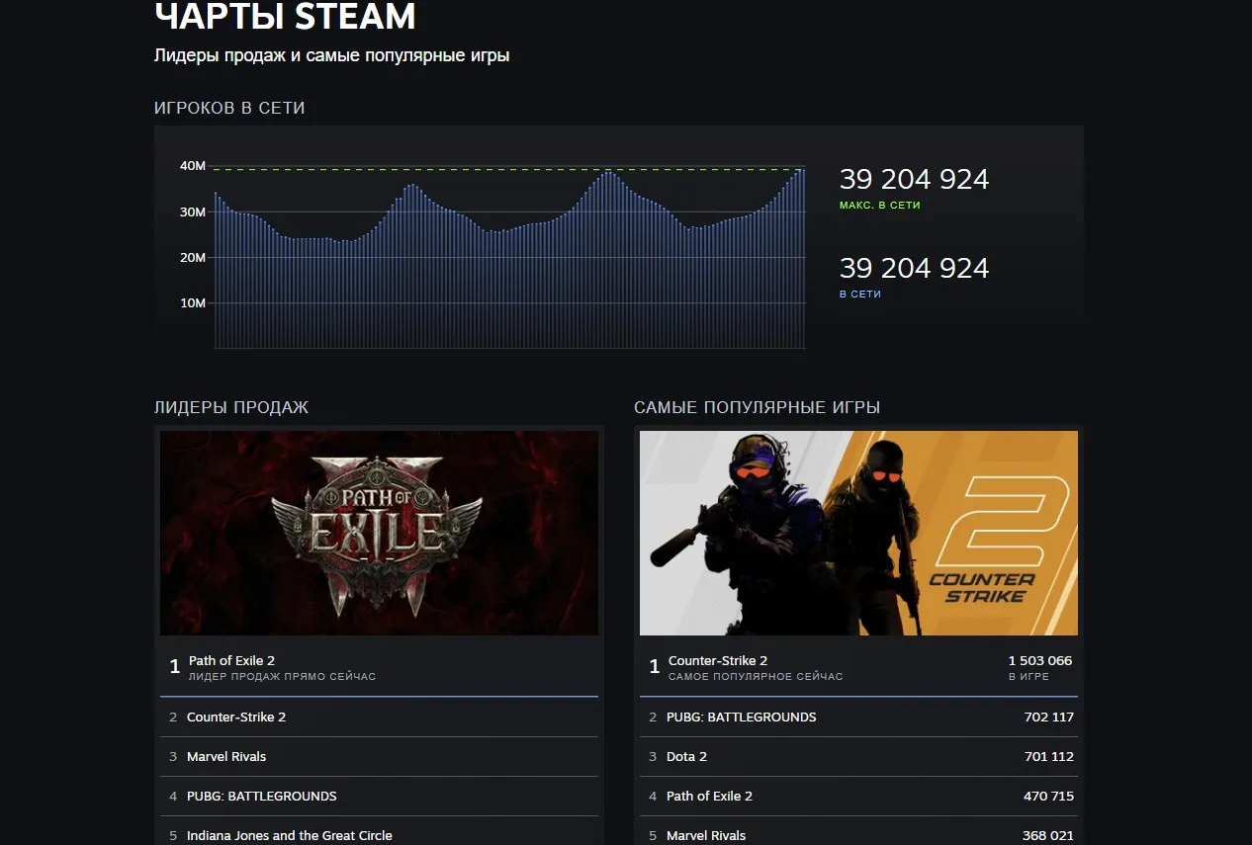Click the ЛИДЕР ПРОДАЖ ПРЯМО СЕЙЧАС caption

(x=282, y=677)
